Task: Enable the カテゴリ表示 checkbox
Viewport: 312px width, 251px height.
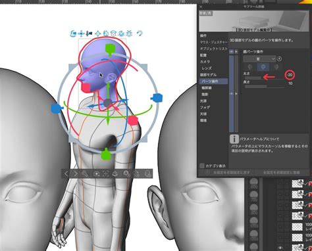Action: click(202, 166)
